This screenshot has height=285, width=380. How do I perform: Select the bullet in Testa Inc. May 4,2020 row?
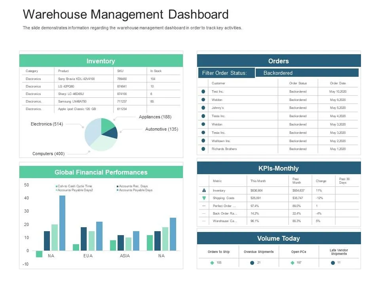203,116
